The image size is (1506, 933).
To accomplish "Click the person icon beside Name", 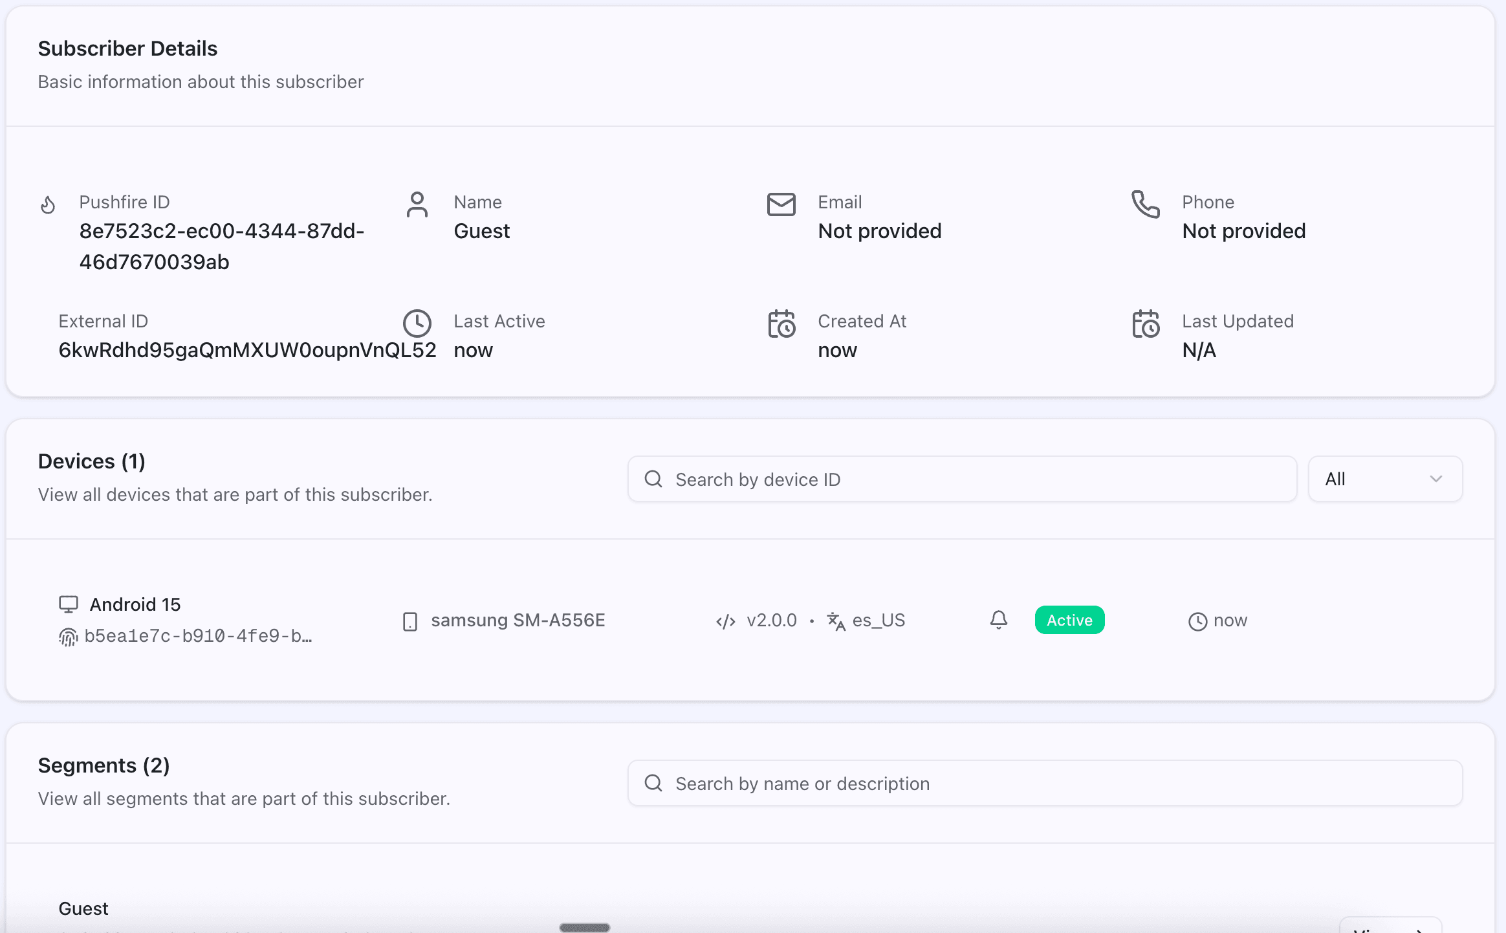I will point(417,205).
